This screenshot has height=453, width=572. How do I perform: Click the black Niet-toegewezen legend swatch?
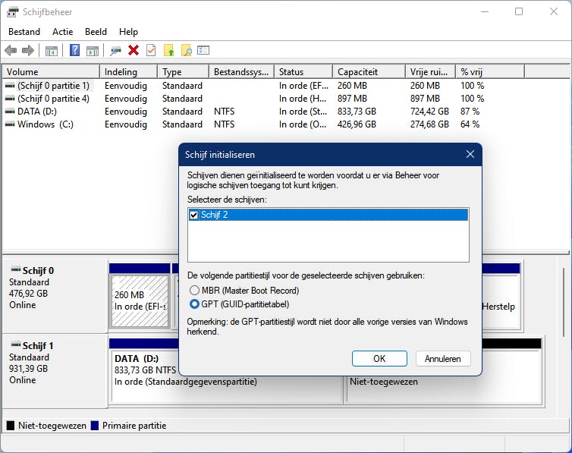point(11,426)
